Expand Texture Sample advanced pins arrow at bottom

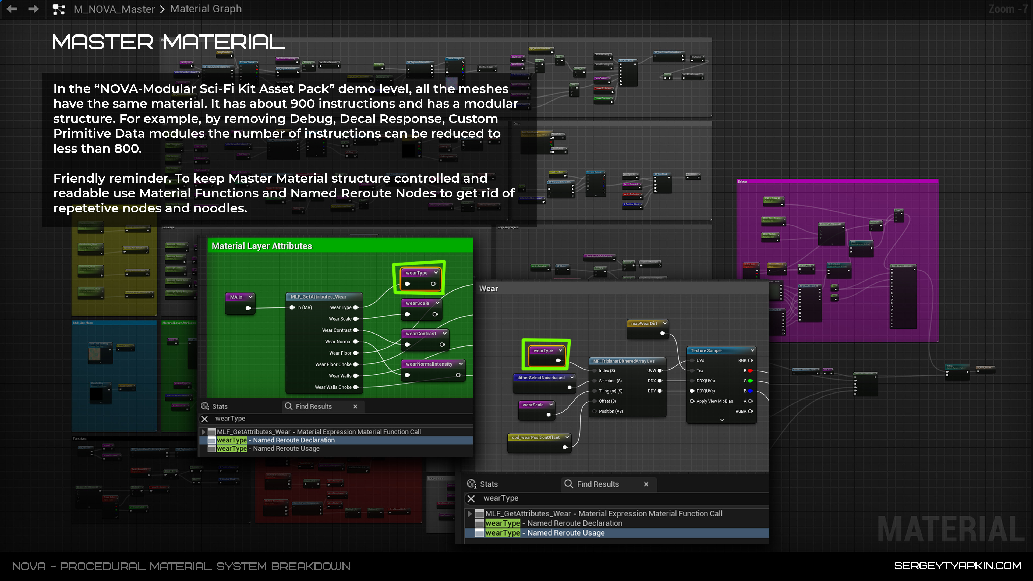coord(722,420)
